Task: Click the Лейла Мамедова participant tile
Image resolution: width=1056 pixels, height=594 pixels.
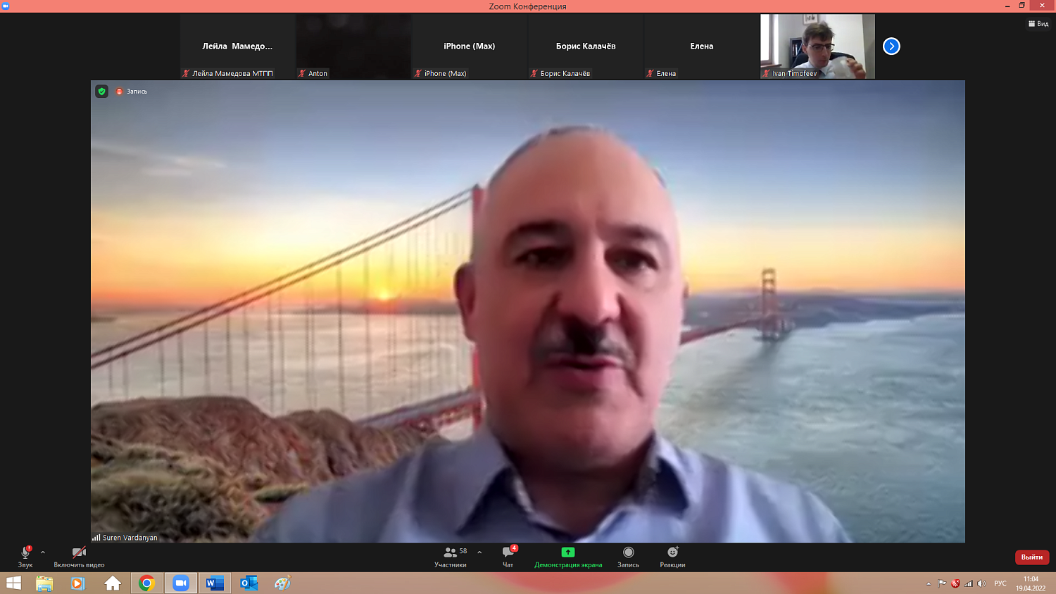Action: (237, 46)
